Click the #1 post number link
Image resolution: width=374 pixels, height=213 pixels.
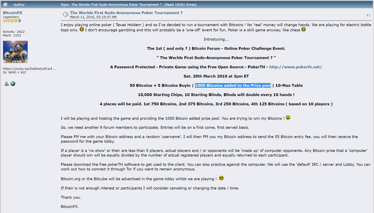click(x=369, y=15)
